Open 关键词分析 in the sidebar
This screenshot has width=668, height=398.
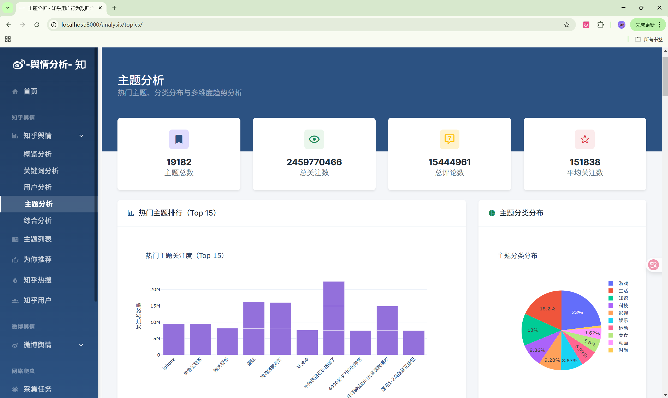41,170
